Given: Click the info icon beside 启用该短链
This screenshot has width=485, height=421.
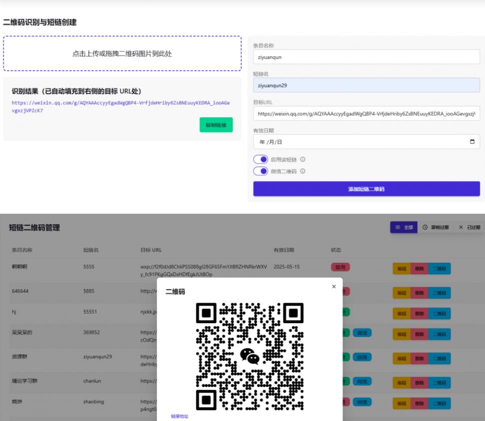Looking at the screenshot, I should 302,159.
